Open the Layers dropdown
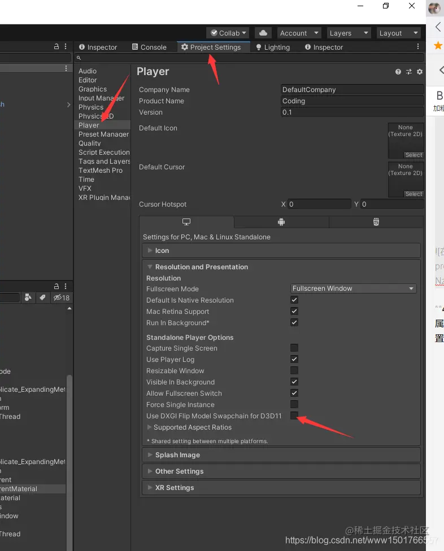 (349, 33)
